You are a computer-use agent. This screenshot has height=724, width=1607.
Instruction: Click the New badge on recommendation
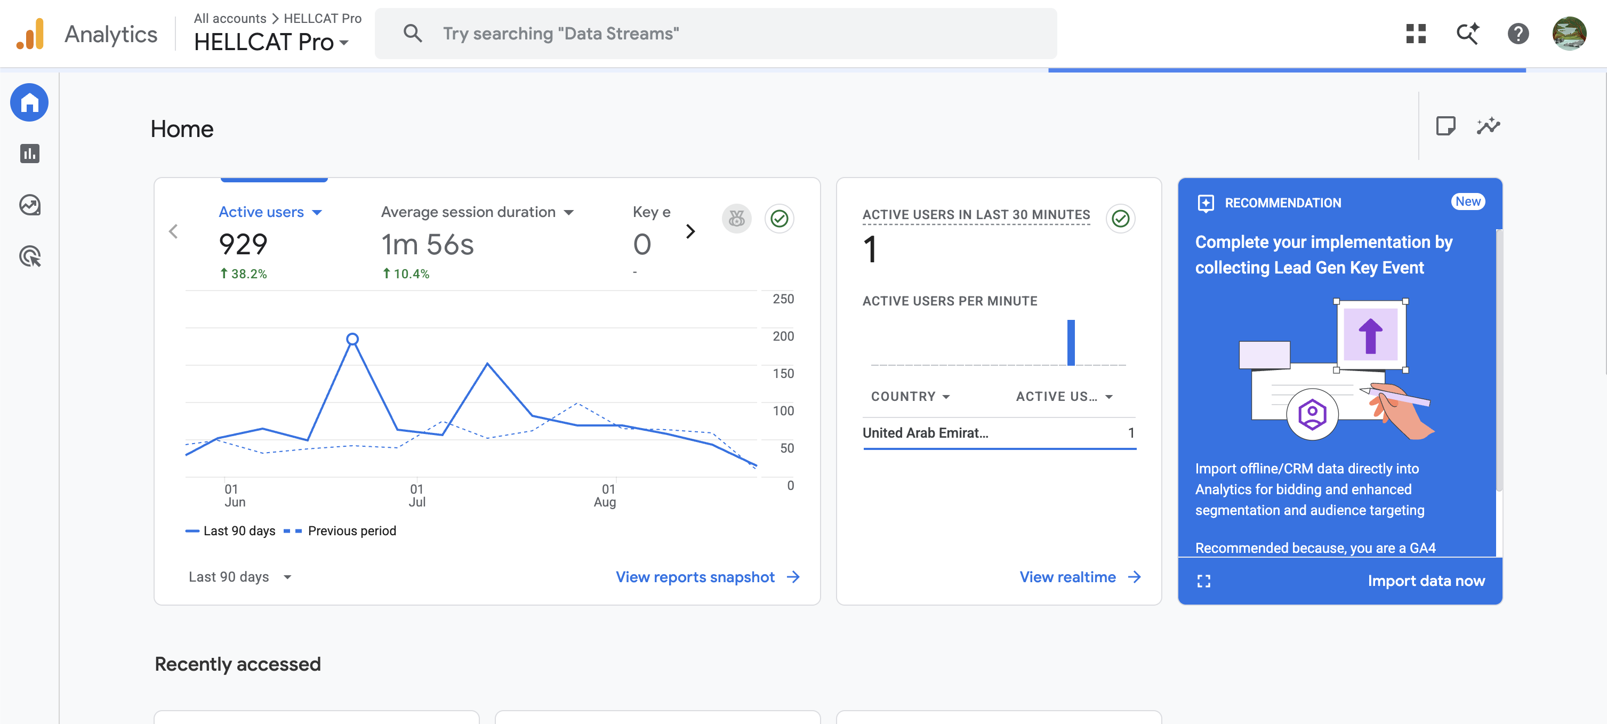click(1467, 202)
